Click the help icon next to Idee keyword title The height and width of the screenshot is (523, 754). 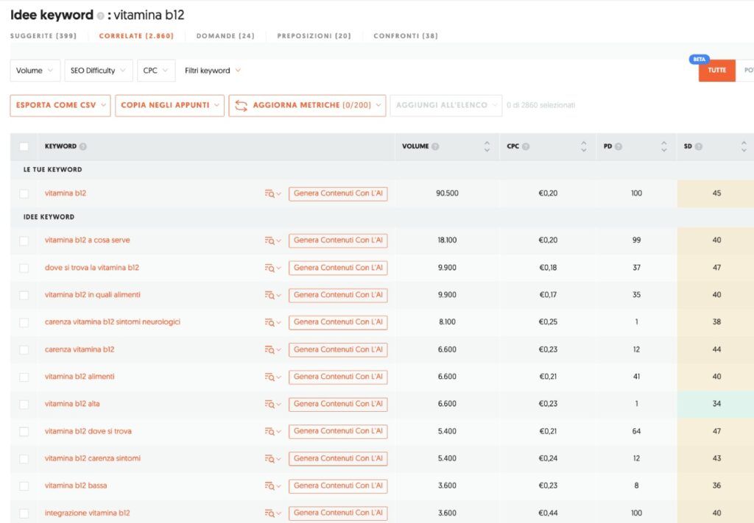pos(100,16)
